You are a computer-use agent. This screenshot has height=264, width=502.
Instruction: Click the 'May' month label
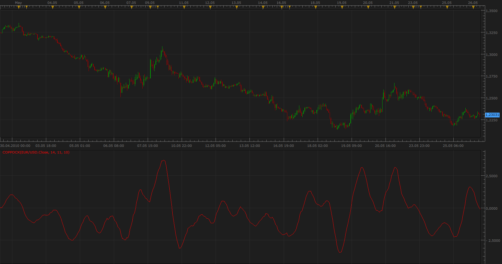click(18, 3)
